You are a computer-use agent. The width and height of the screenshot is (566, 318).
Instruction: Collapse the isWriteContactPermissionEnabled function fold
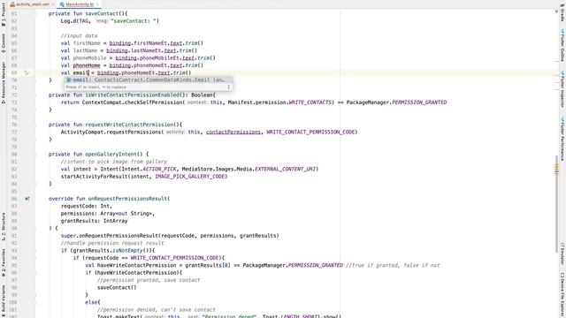coord(35,95)
